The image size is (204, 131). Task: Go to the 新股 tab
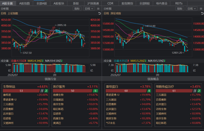pos(76,3)
